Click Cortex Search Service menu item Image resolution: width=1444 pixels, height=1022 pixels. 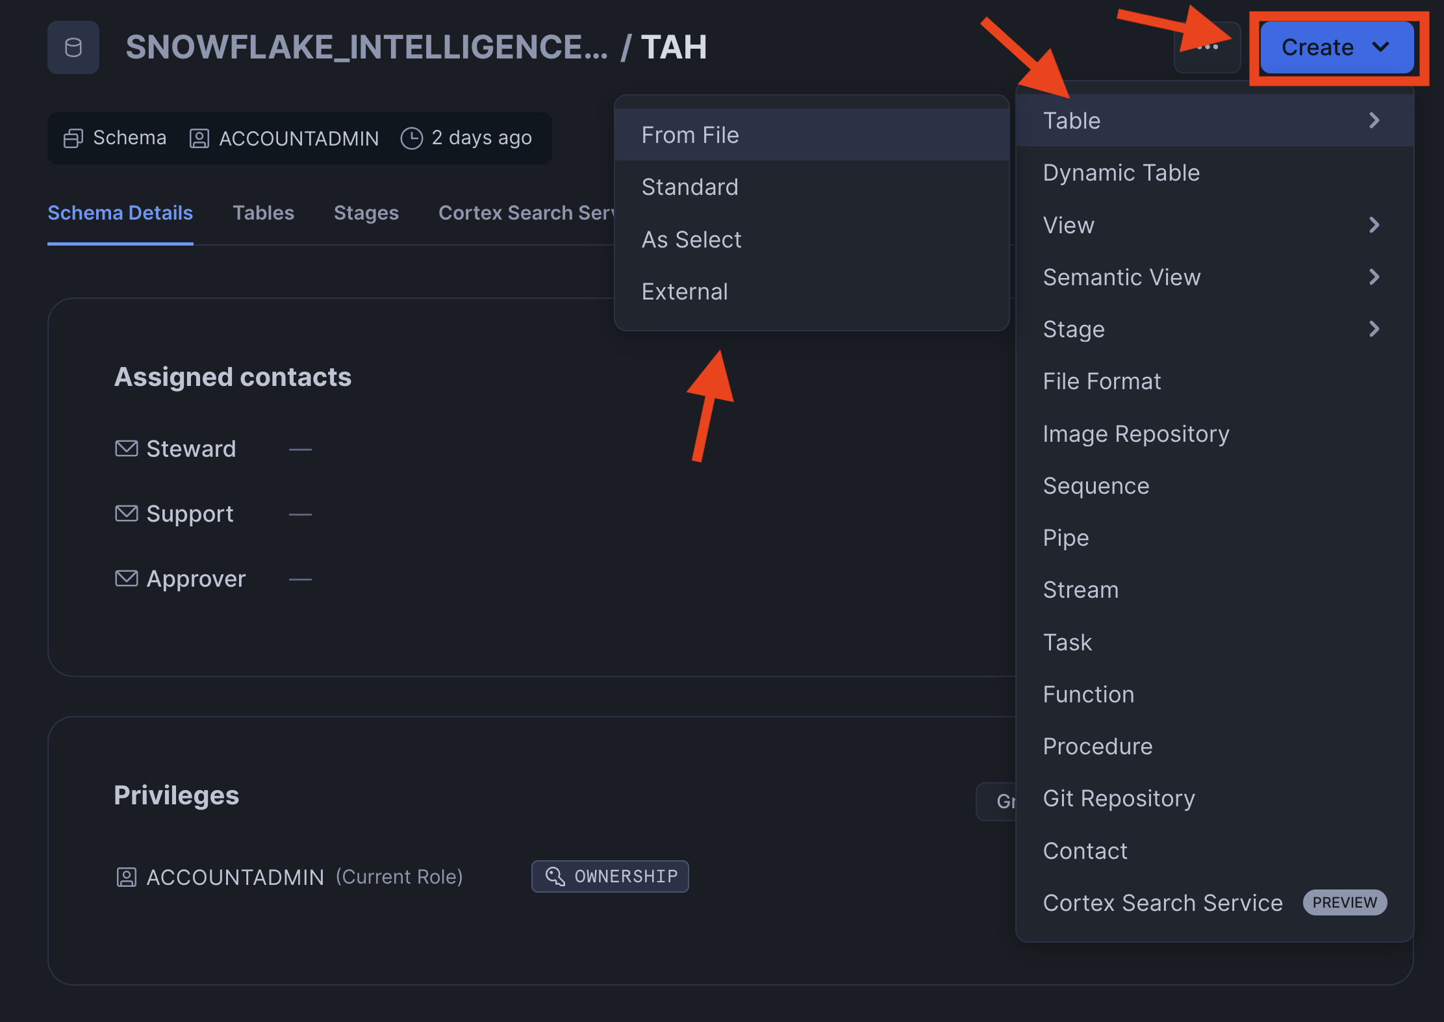(x=1162, y=903)
